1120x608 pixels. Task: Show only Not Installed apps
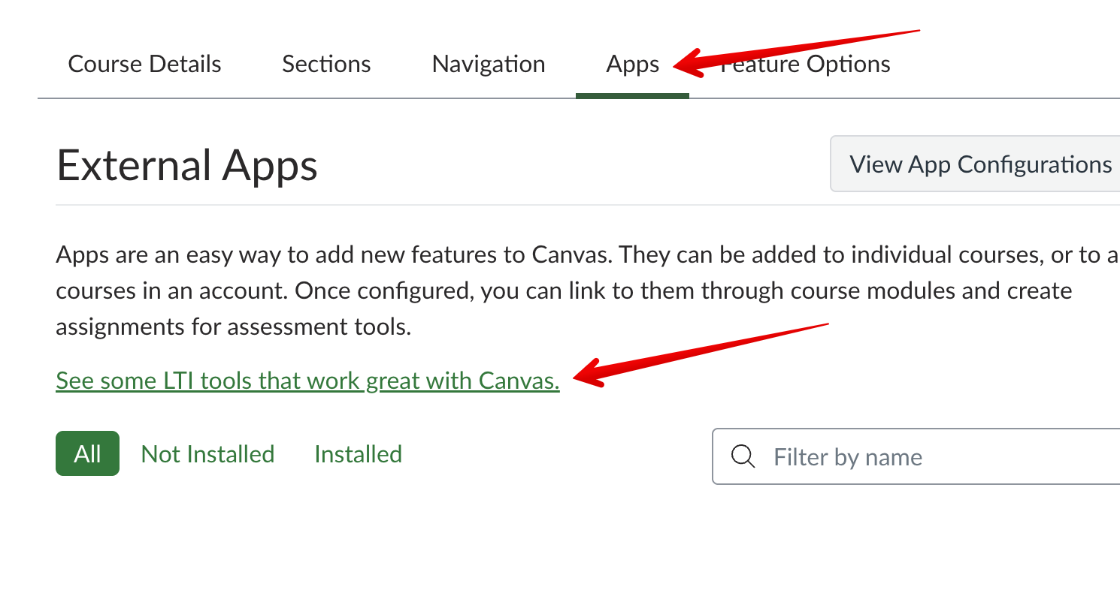pyautogui.click(x=207, y=453)
